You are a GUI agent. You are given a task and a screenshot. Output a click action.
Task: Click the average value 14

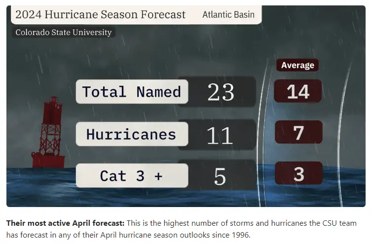pos(298,92)
